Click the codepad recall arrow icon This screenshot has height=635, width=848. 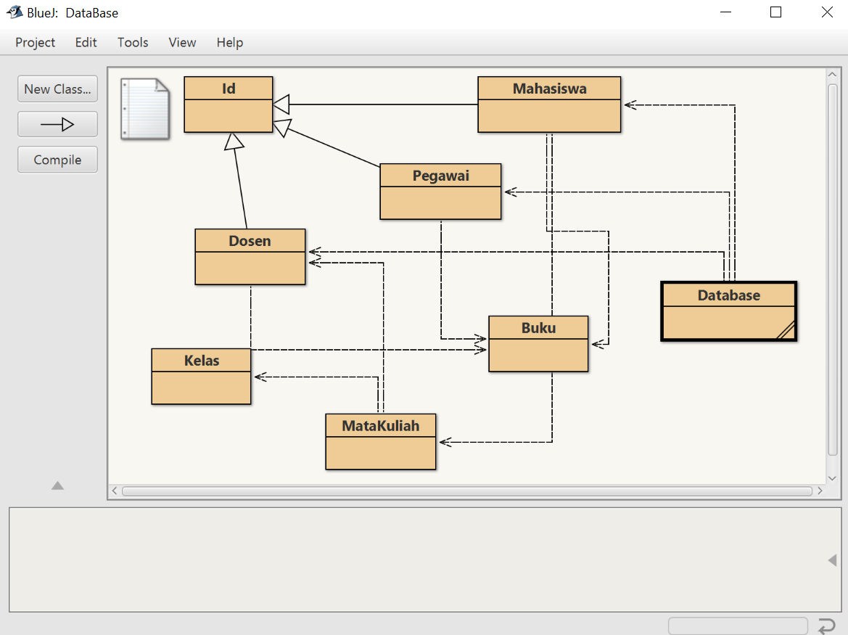click(x=827, y=626)
